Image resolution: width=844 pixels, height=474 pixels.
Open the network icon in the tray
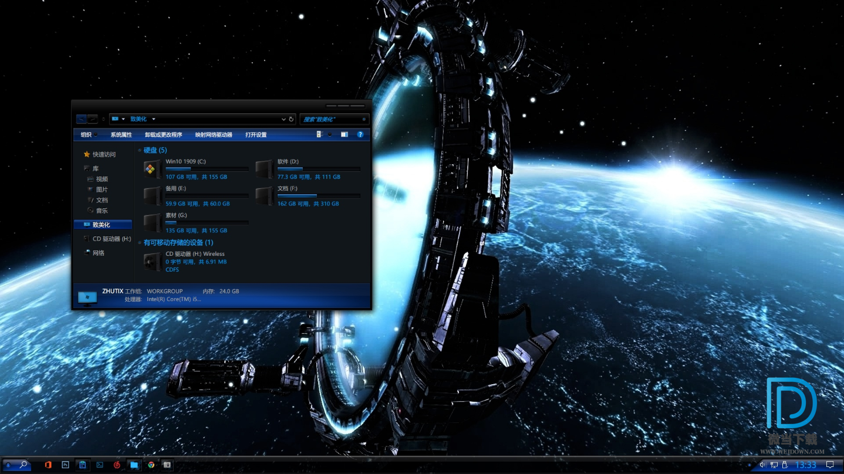coord(774,465)
